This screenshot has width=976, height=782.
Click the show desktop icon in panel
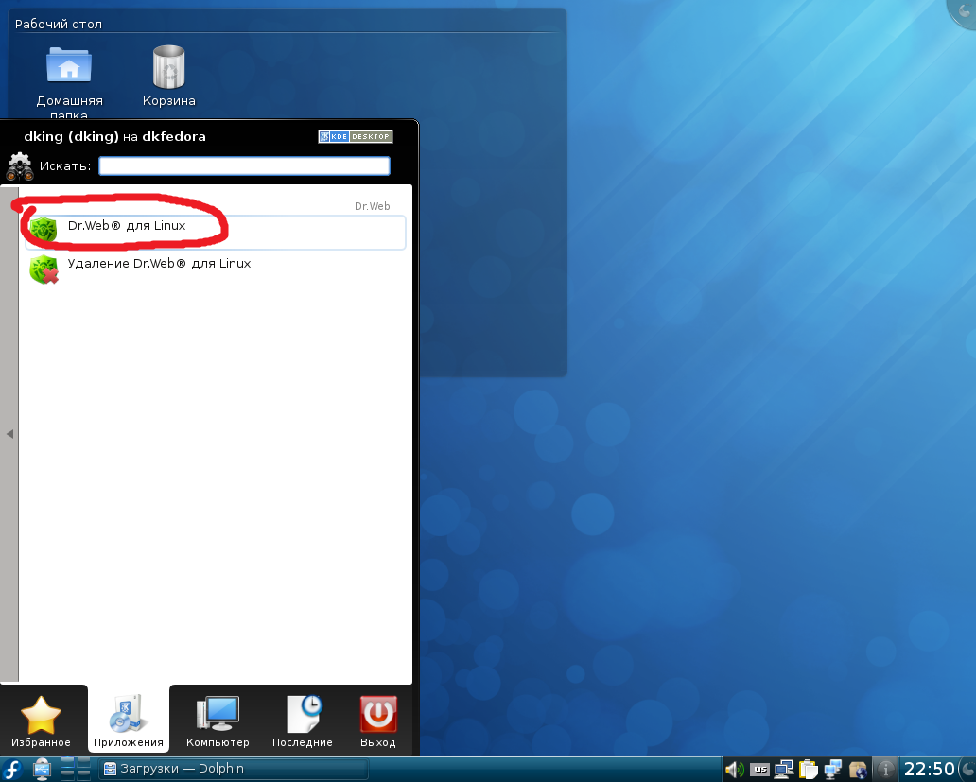43,770
